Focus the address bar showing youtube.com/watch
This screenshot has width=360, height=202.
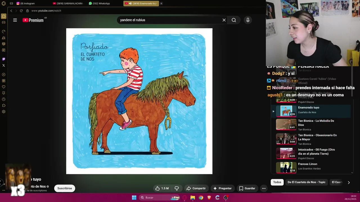click(46, 11)
